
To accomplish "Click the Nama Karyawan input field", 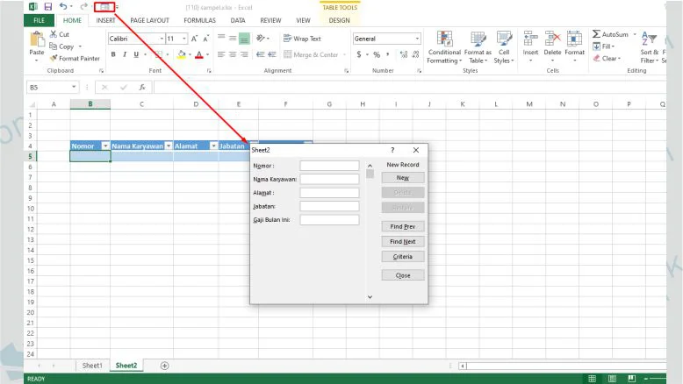I will 329,179.
